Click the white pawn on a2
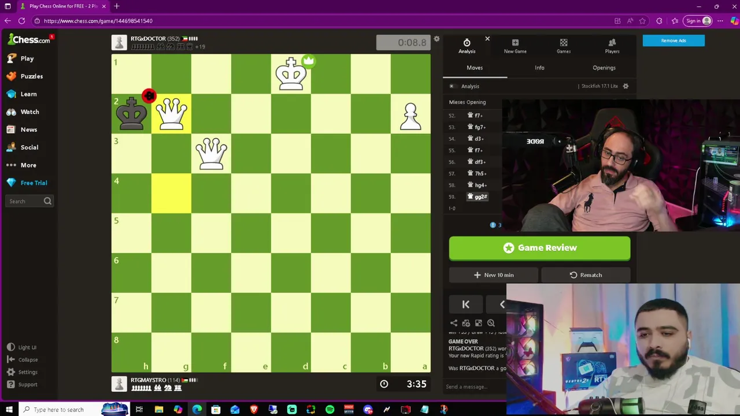This screenshot has width=740, height=416. click(x=410, y=116)
